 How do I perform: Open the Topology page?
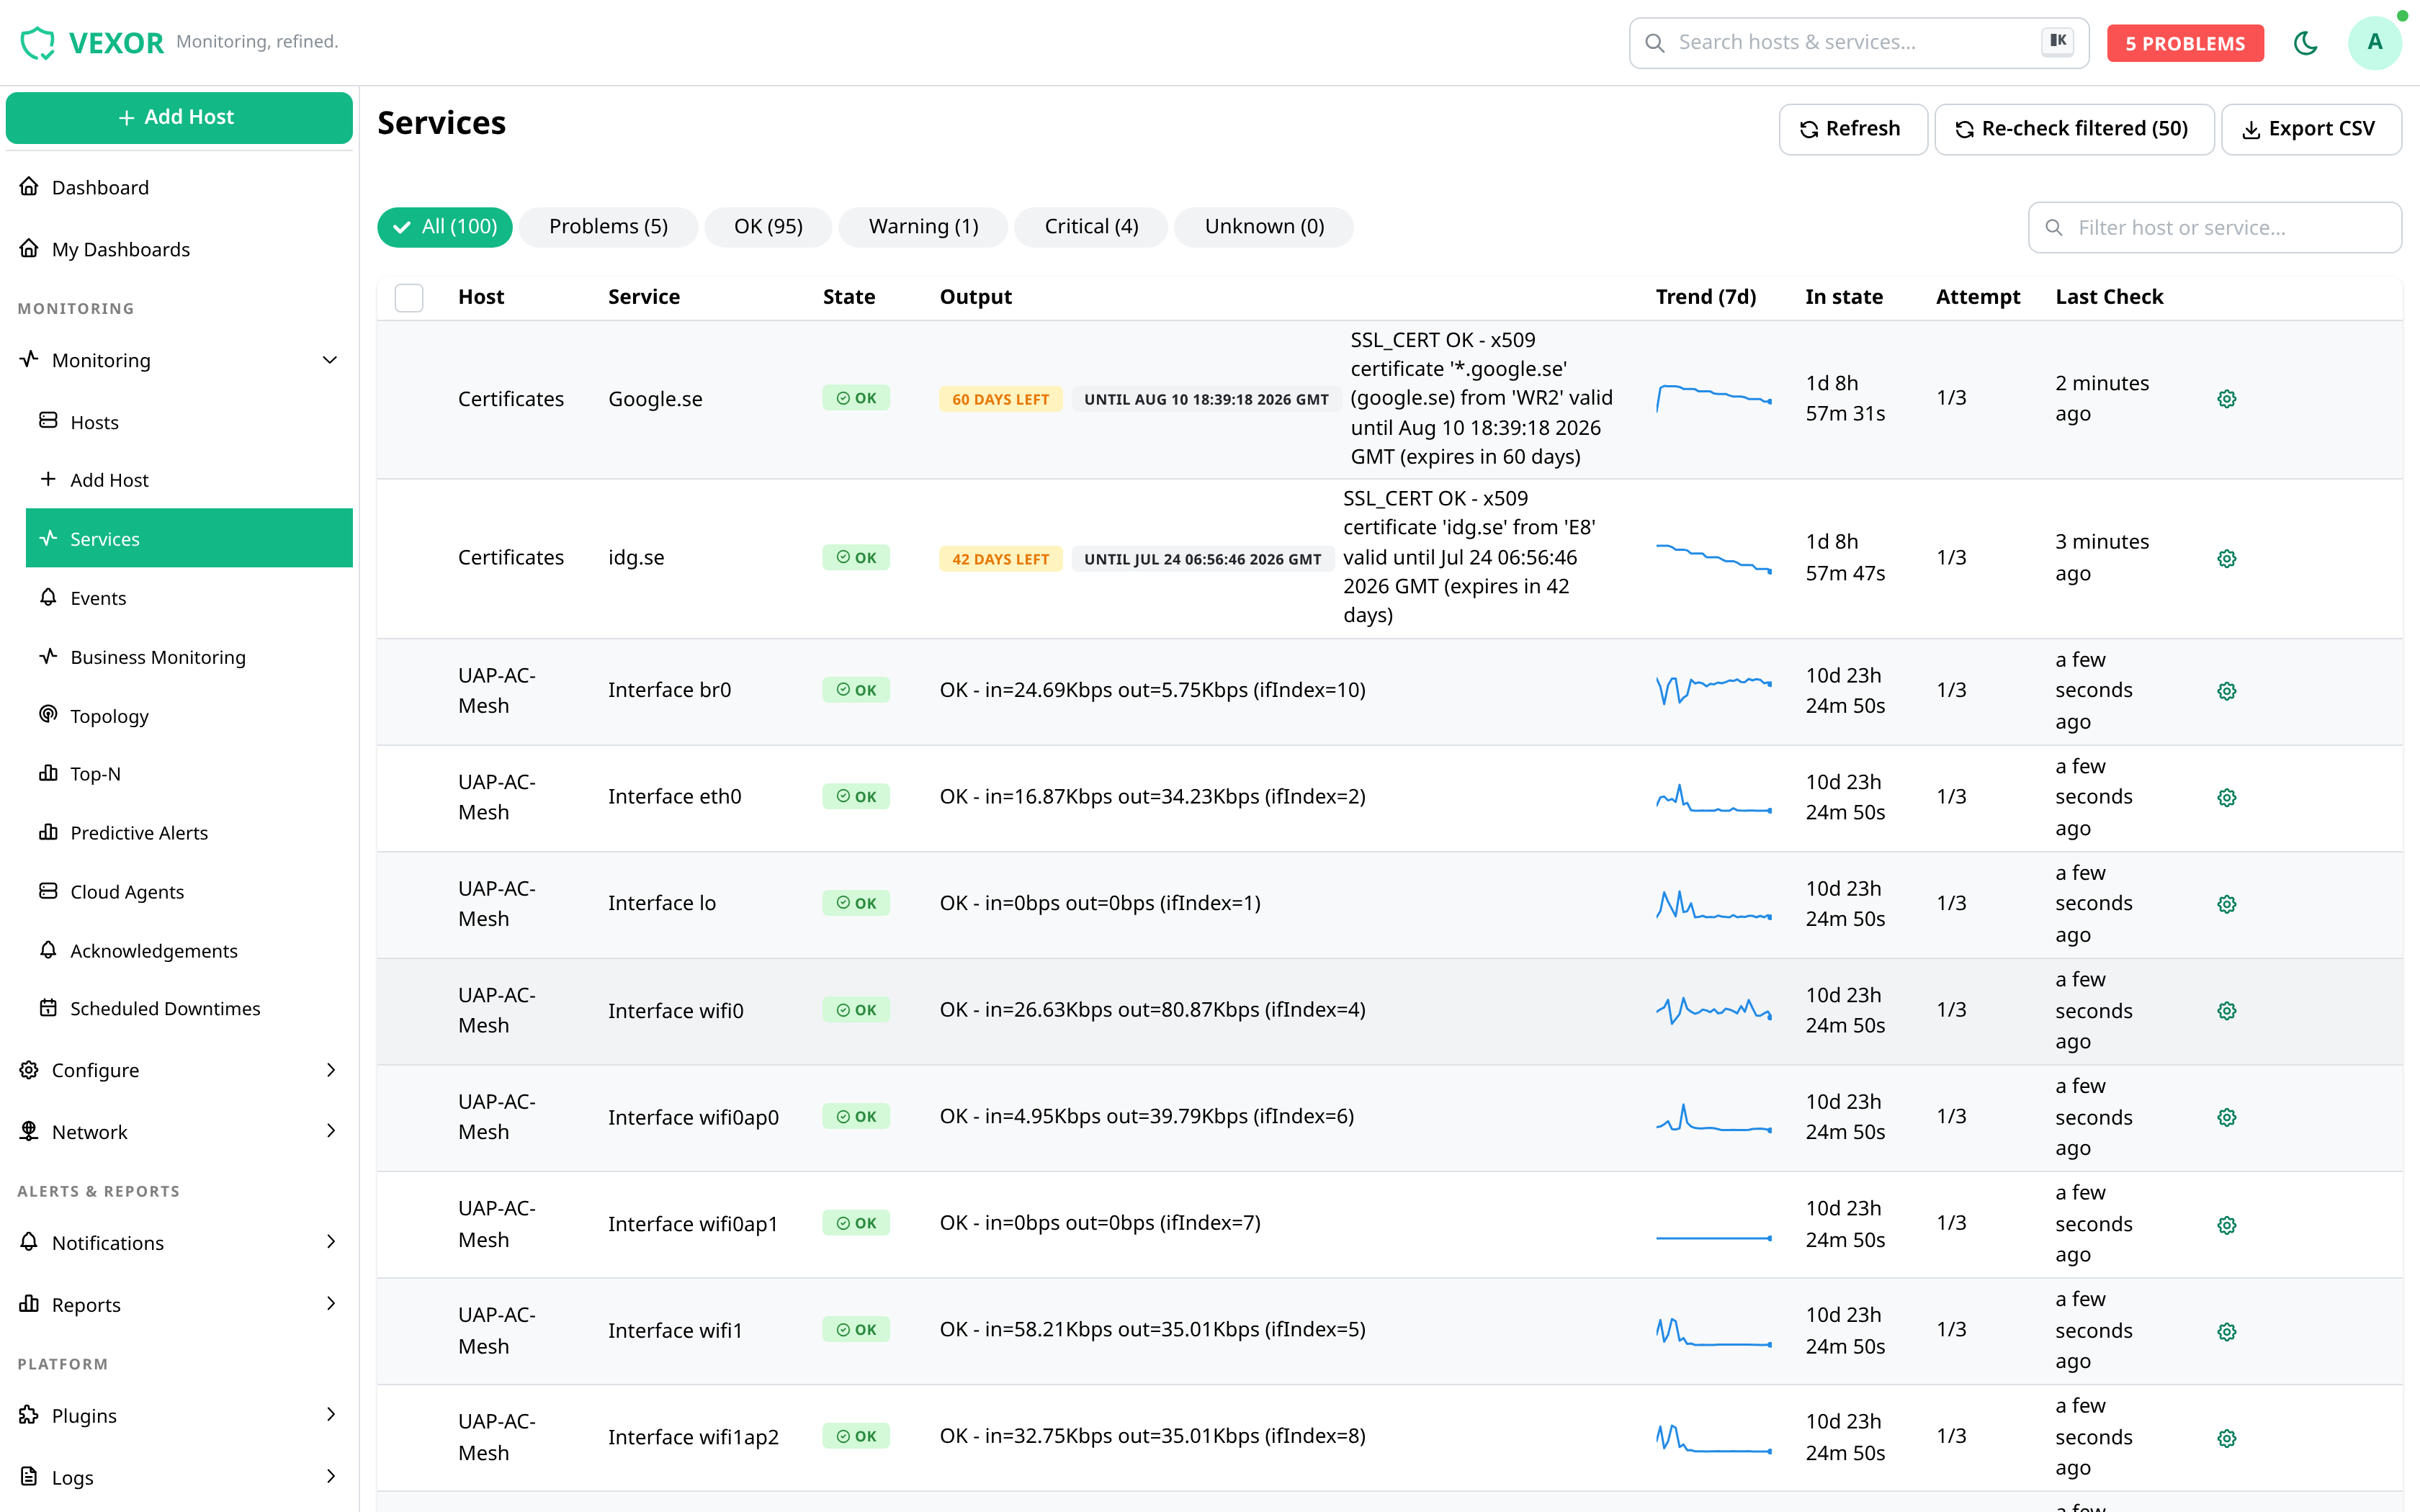pos(189,715)
